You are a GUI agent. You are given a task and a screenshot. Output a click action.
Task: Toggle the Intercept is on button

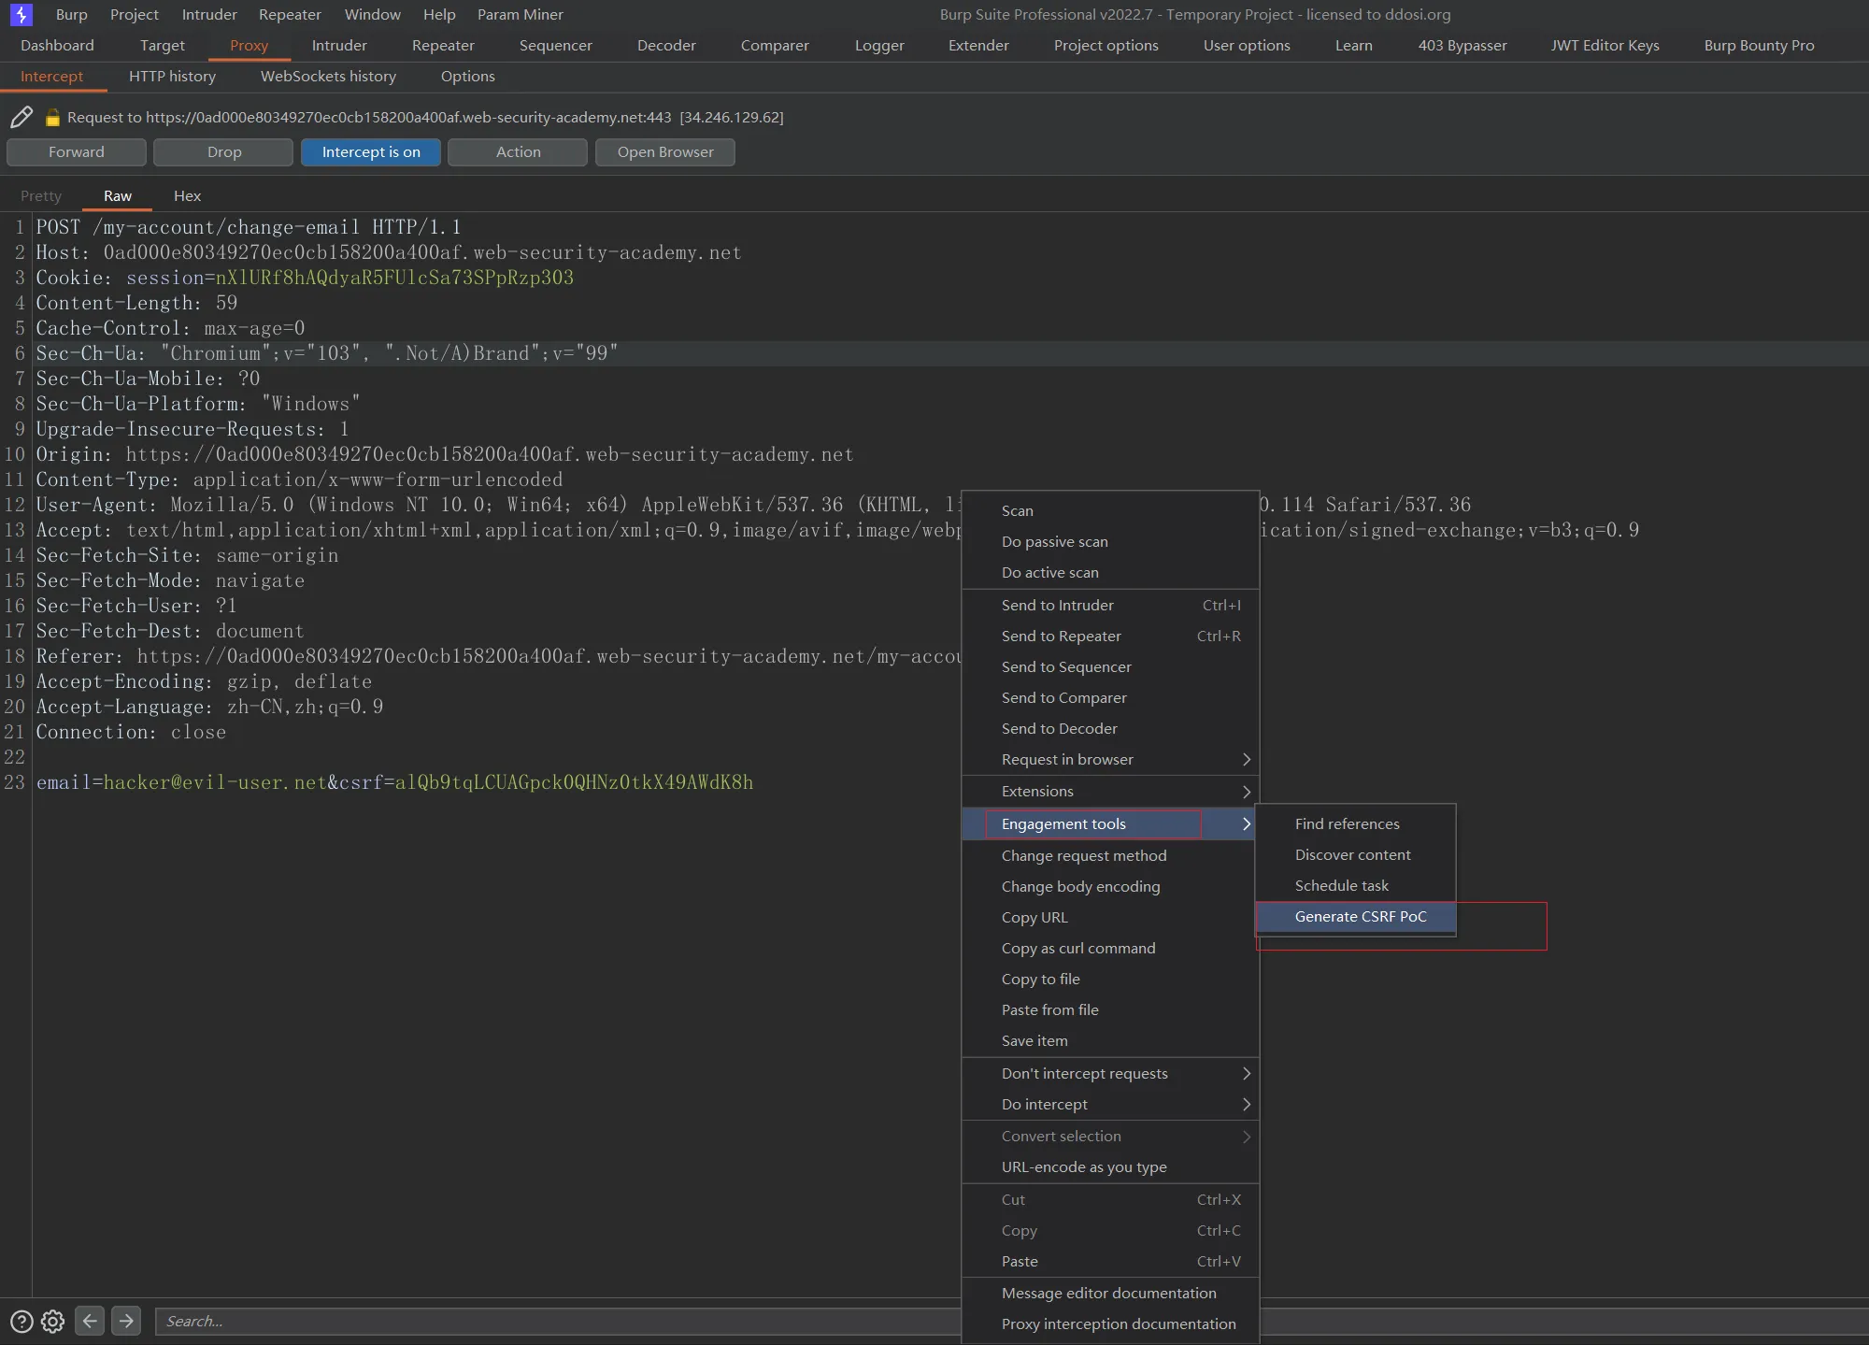coord(371,152)
